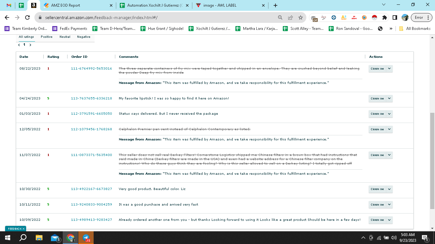The height and width of the screenshot is (244, 435).
Task: Open the zoom indicator in address bar
Action: click(x=280, y=17)
